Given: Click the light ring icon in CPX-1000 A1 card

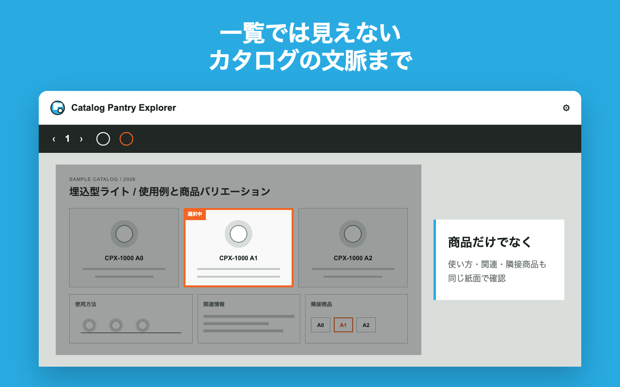Looking at the screenshot, I should (238, 234).
